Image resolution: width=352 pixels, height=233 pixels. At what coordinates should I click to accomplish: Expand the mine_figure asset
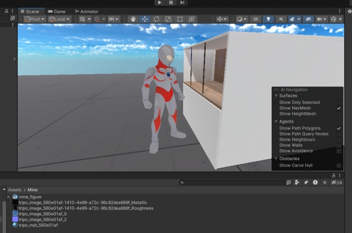point(9,197)
